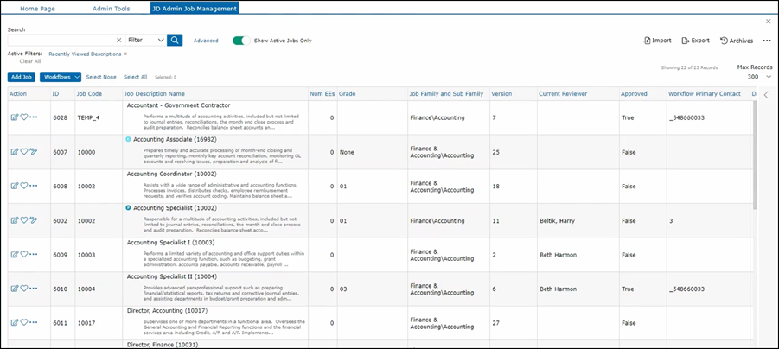
Task: Click workflow icon on Accounting Associate row
Action: pyautogui.click(x=34, y=151)
